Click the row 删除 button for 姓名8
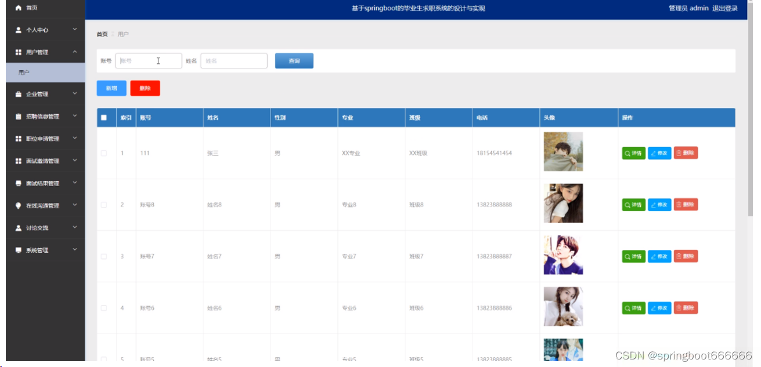761x367 pixels. 686,205
